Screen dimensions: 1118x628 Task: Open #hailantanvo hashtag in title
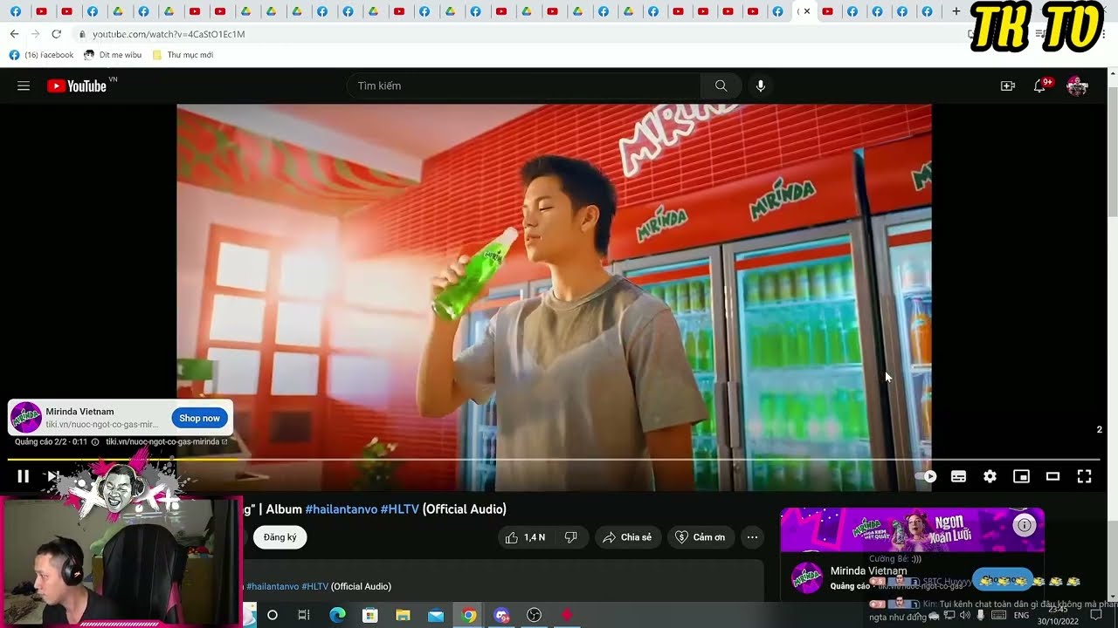341,509
